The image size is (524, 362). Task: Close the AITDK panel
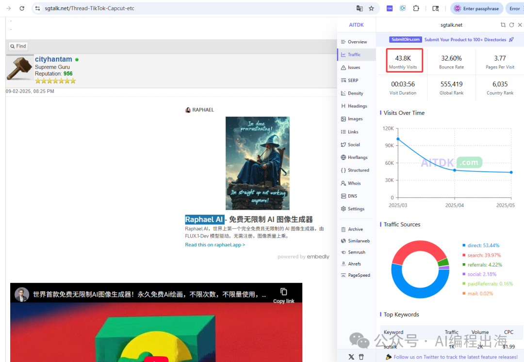click(x=520, y=25)
